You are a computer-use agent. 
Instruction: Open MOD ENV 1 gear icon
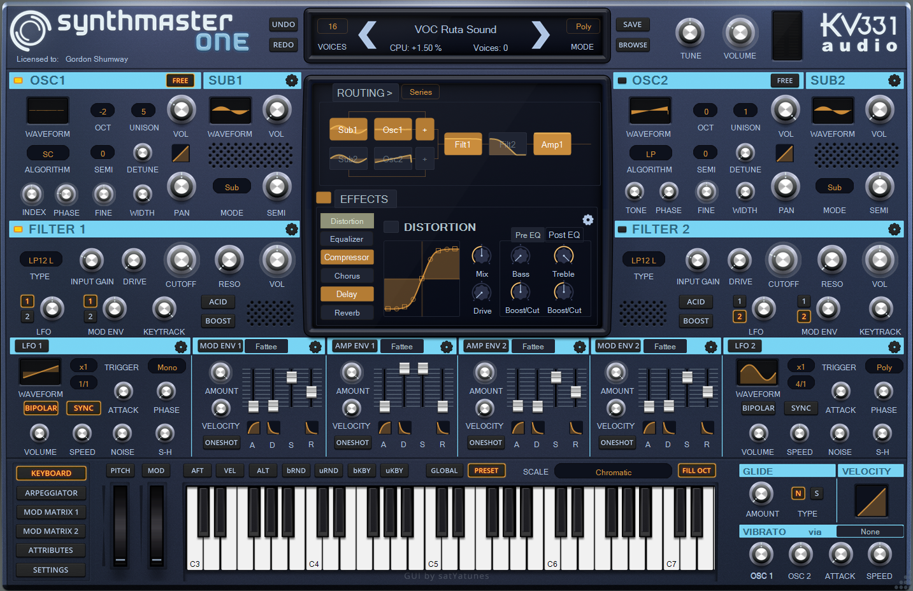[315, 347]
